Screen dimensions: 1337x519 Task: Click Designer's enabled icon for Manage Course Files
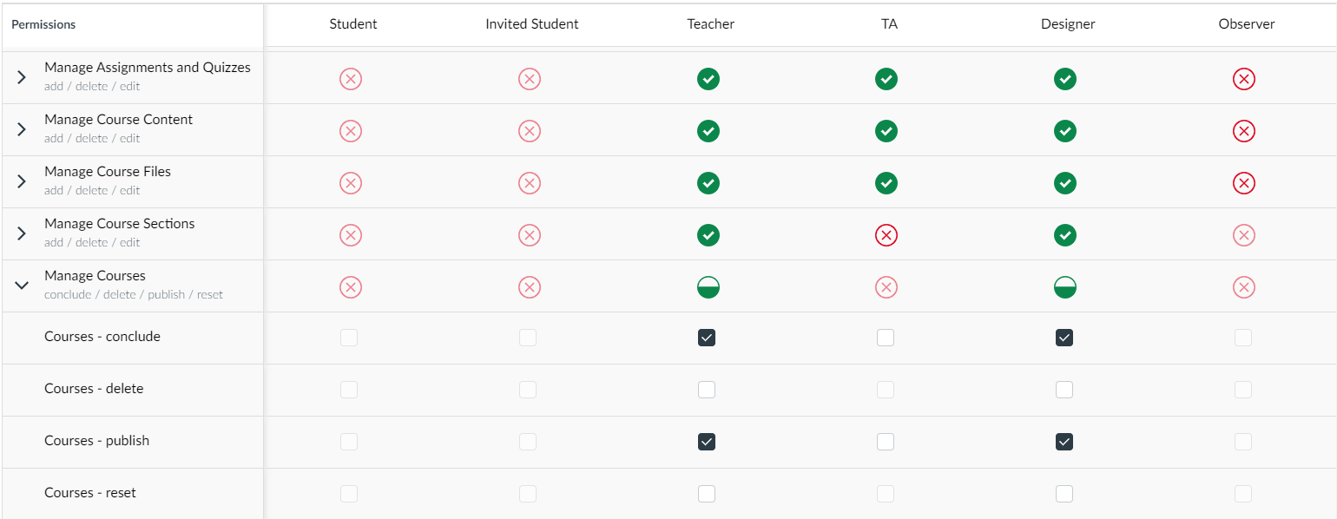(1065, 183)
